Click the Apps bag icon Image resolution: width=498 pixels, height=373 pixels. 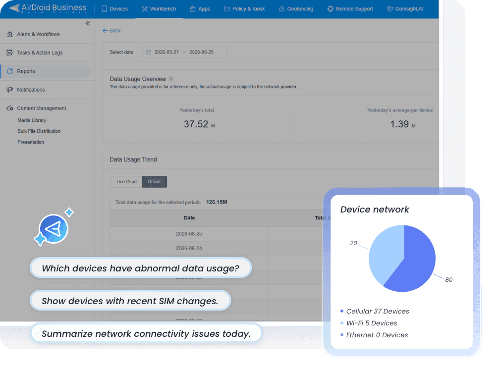point(193,9)
